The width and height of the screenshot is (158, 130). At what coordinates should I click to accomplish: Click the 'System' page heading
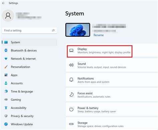(75, 14)
